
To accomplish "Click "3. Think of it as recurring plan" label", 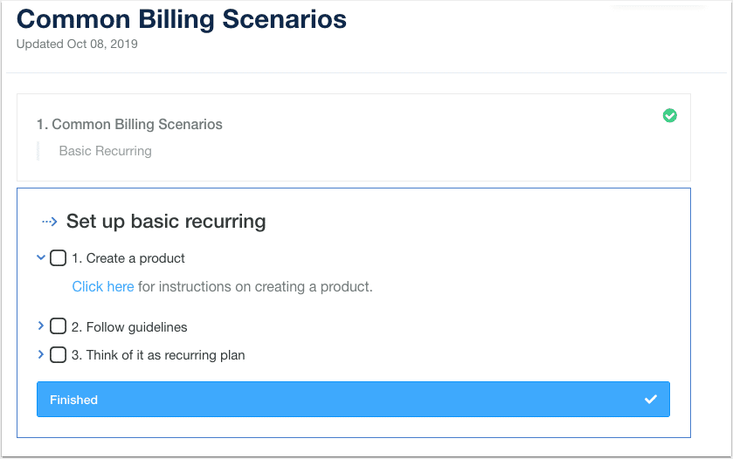I will 158,355.
